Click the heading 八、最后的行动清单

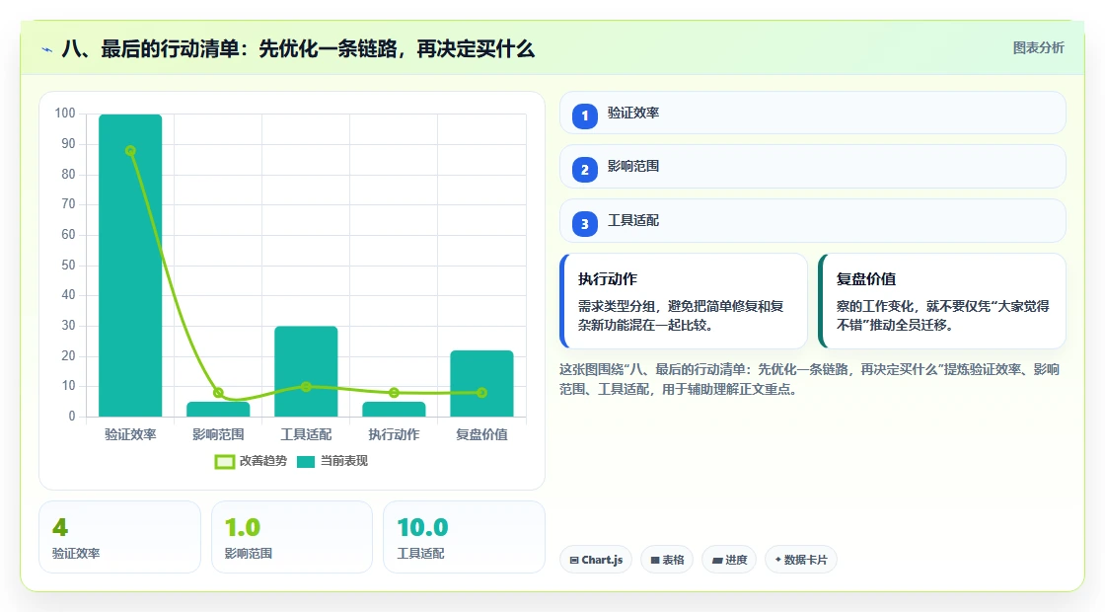point(298,48)
